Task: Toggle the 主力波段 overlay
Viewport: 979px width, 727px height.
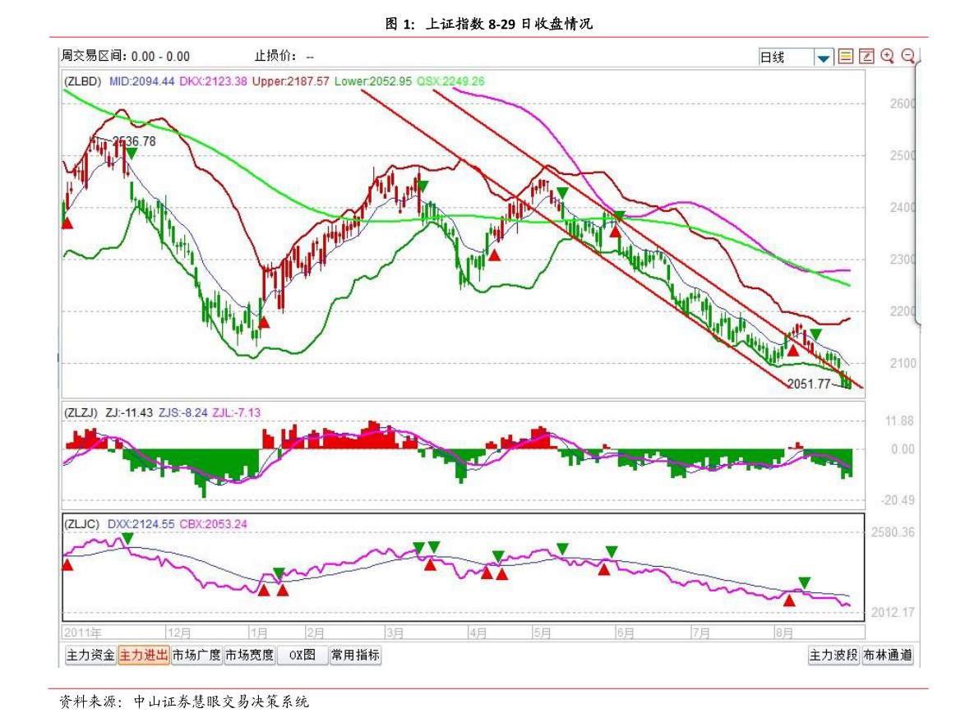Action: [834, 656]
